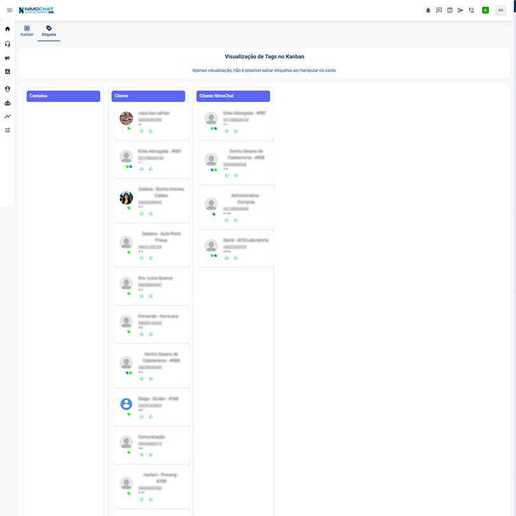Open the BB avatar account menu
Screen dimensions: 516x516
click(501, 10)
